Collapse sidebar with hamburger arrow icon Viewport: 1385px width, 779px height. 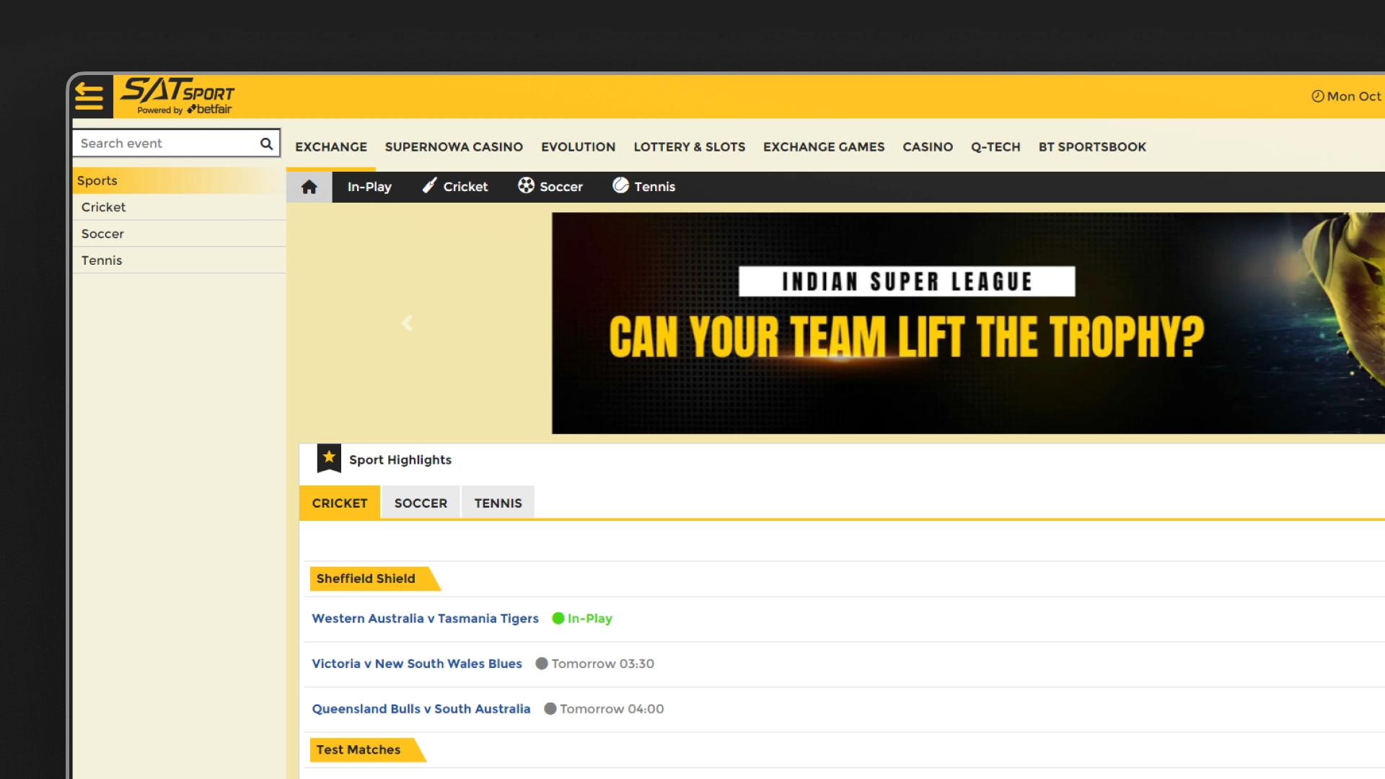click(x=89, y=96)
